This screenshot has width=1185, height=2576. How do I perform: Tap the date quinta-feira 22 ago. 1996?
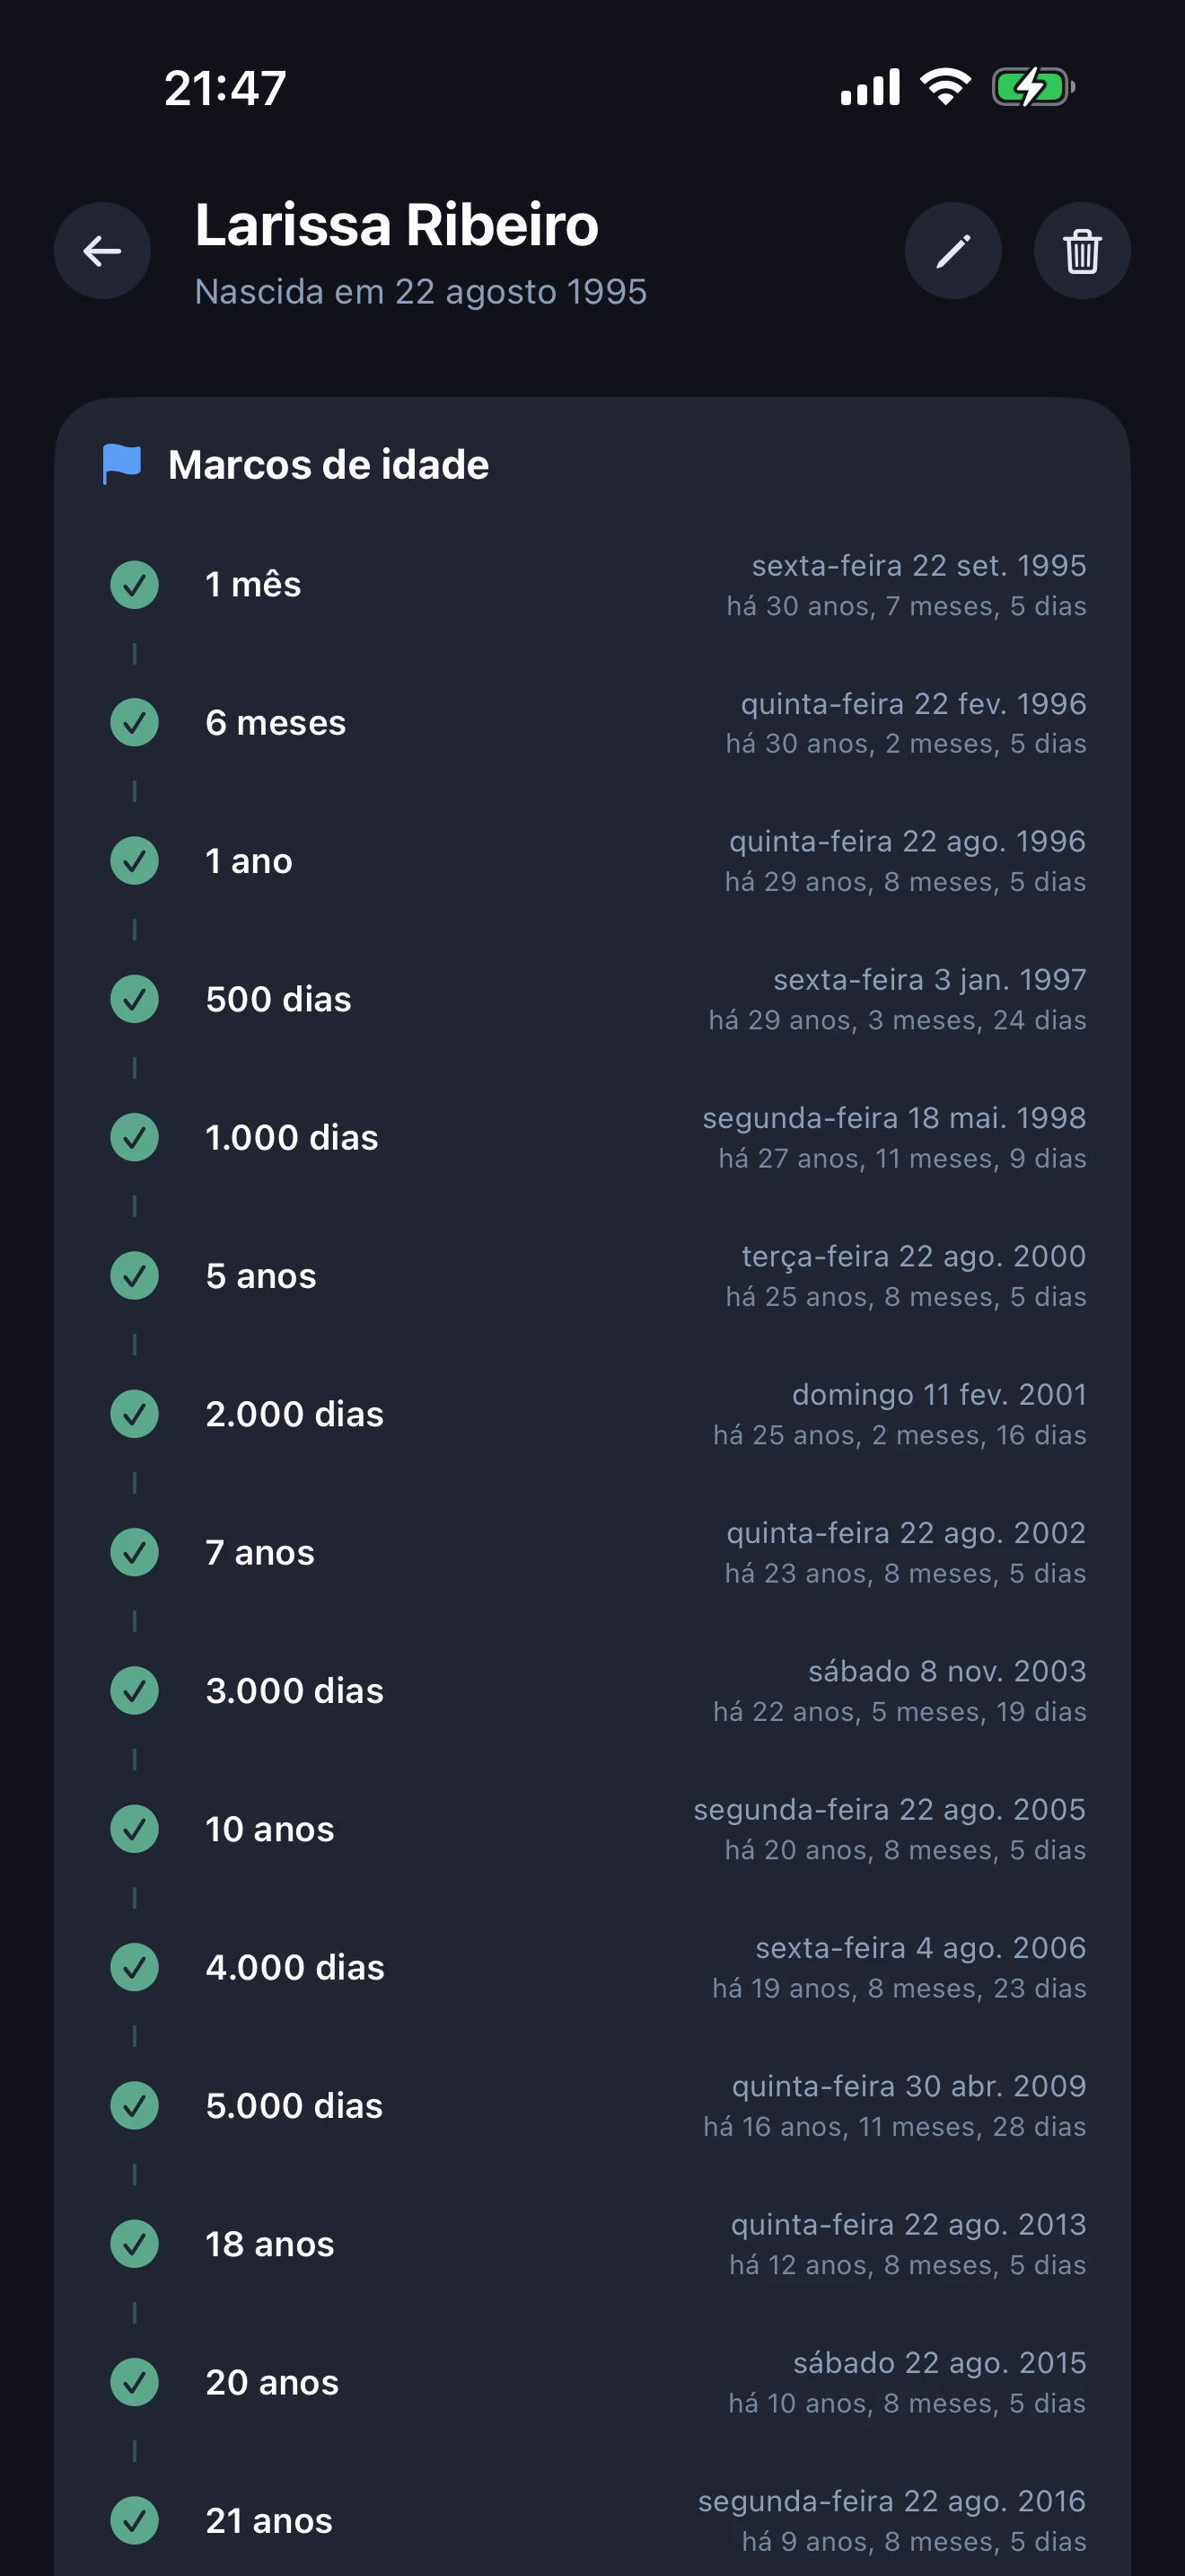(906, 842)
